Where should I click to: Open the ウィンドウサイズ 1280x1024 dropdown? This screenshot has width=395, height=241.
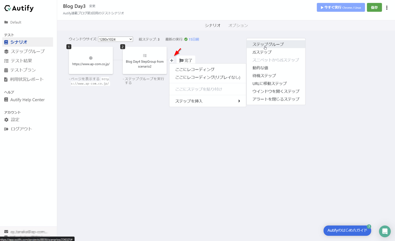pos(115,39)
